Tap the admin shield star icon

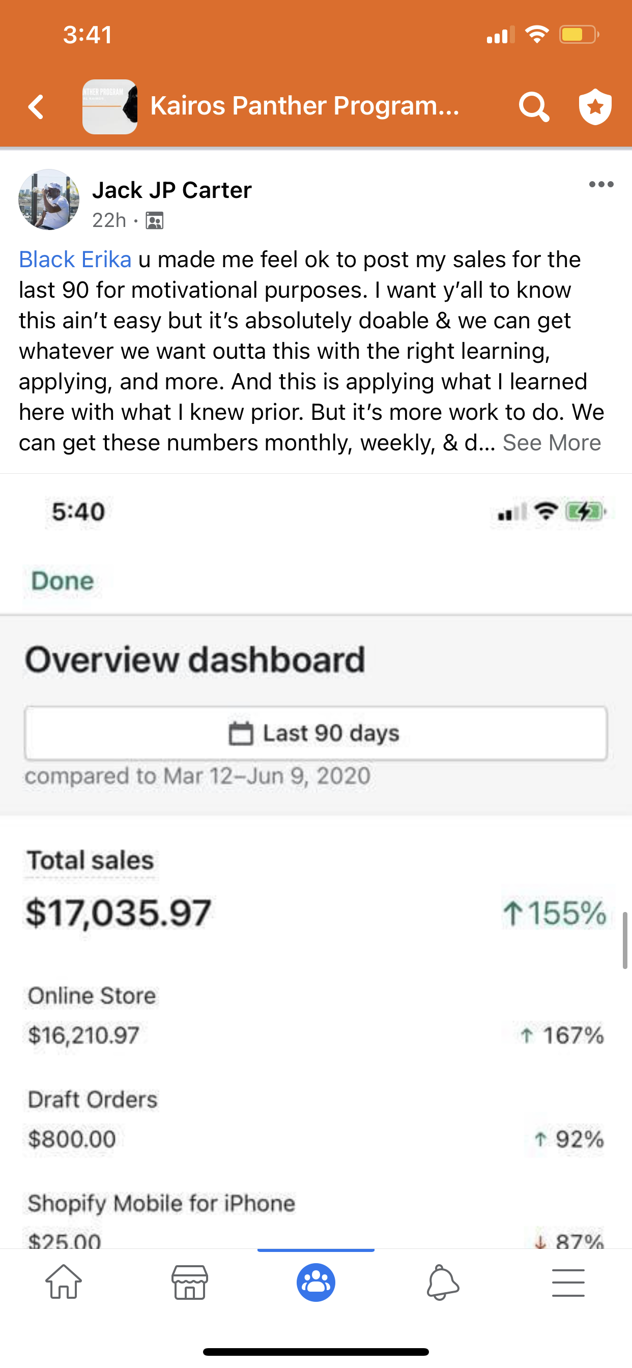(x=595, y=107)
